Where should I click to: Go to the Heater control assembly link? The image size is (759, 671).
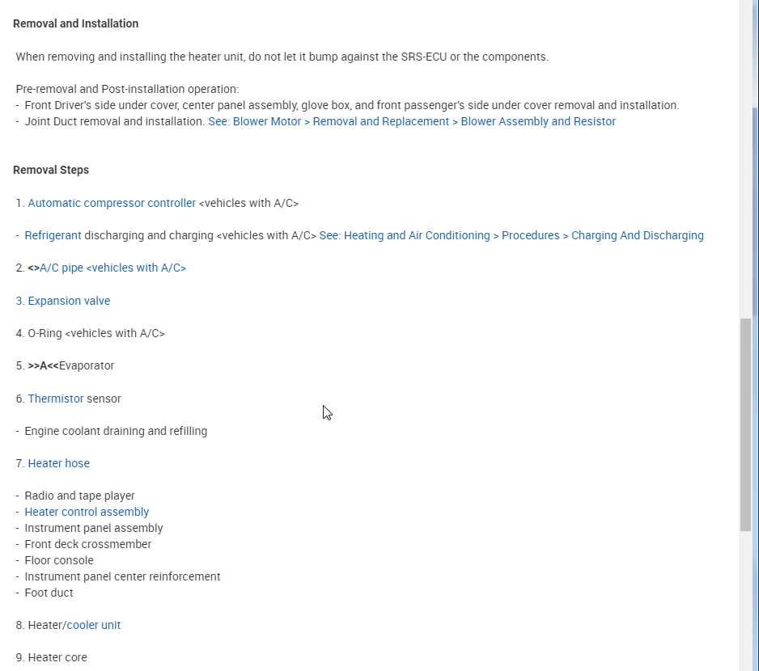87,512
